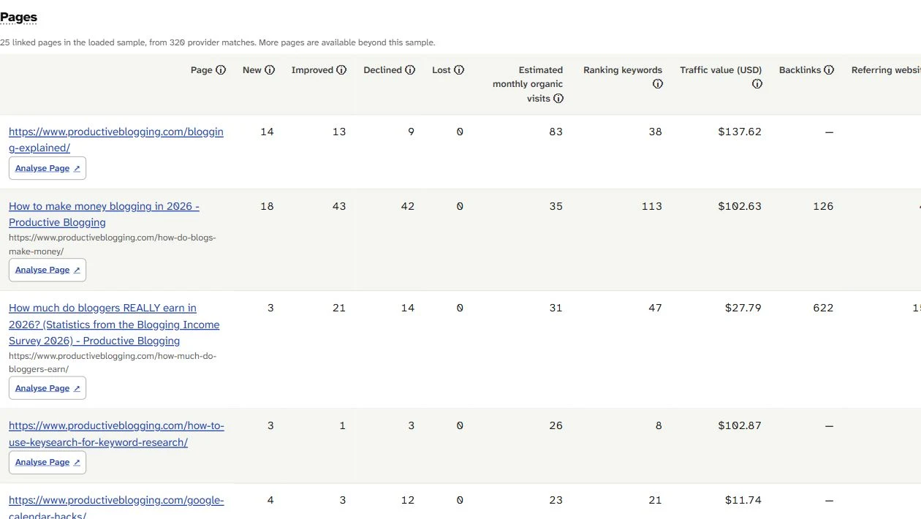Click the Ranking keywords column header
Image resolution: width=921 pixels, height=519 pixels.
coord(623,70)
